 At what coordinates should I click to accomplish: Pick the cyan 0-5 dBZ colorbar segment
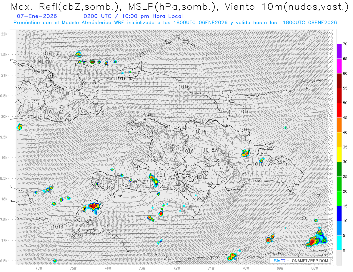[339, 243]
